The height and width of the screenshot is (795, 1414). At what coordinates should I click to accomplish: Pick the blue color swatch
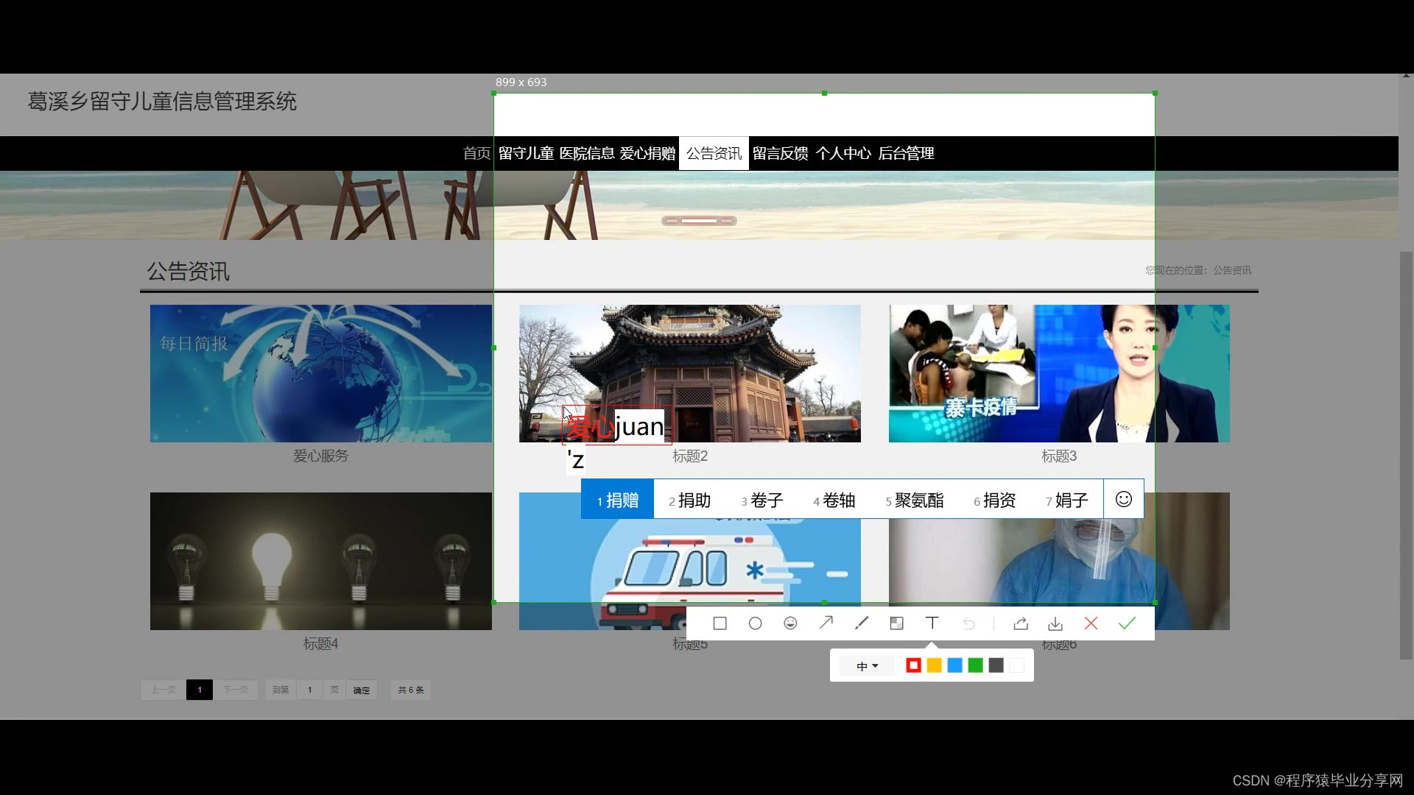point(954,665)
